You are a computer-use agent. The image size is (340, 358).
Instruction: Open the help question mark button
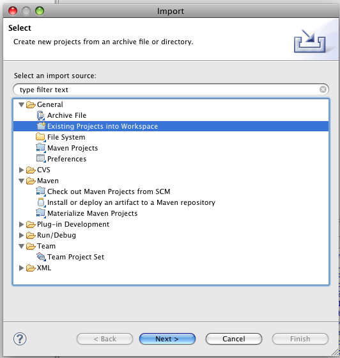[20, 339]
